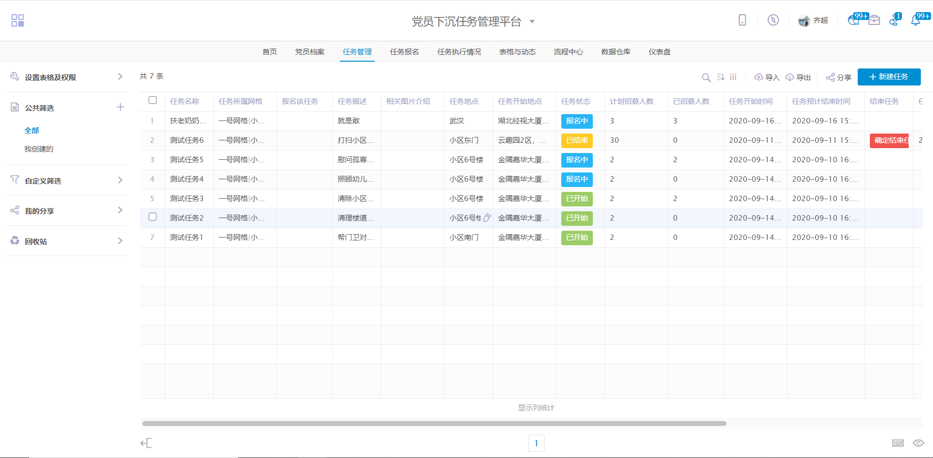Tick the select-all header checkbox
The height and width of the screenshot is (458, 933).
point(153,100)
